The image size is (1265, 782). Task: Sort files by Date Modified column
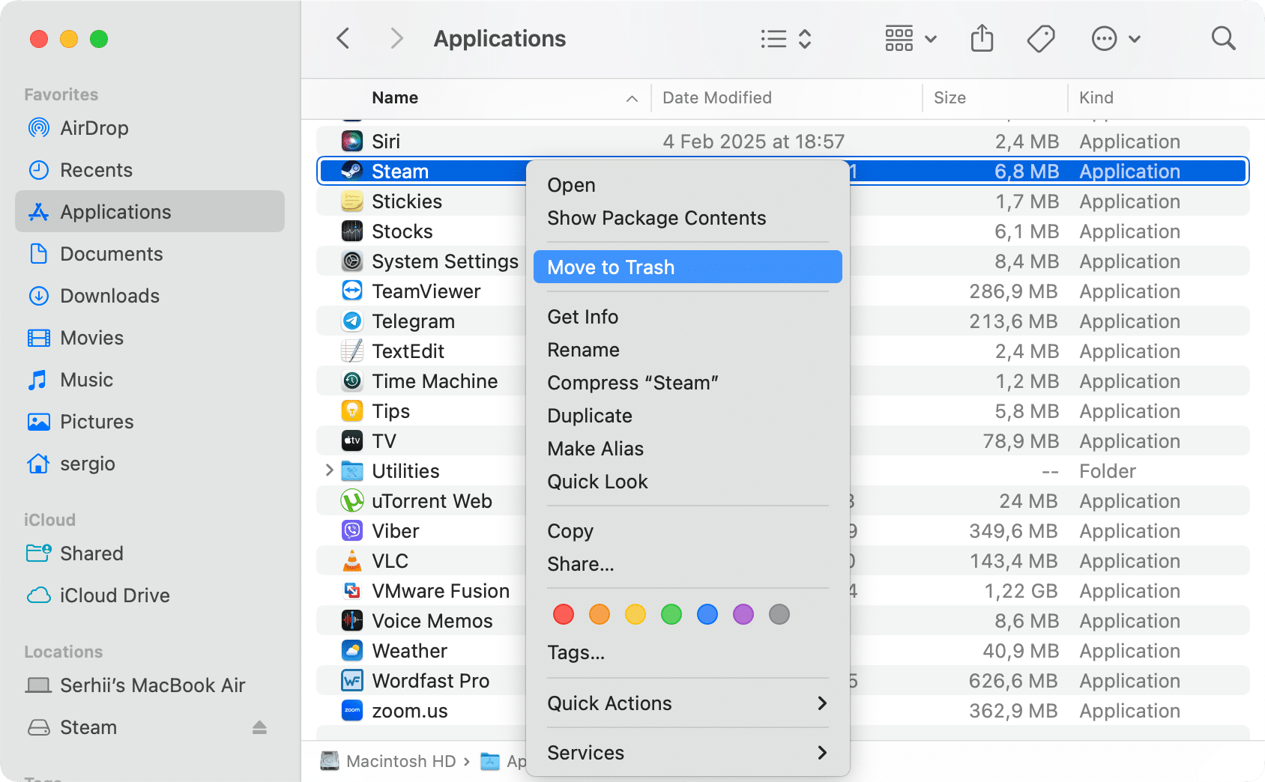pyautogui.click(x=716, y=97)
